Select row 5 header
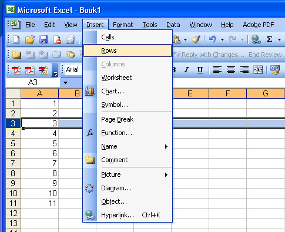The width and height of the screenshot is (285, 232). tap(13, 143)
